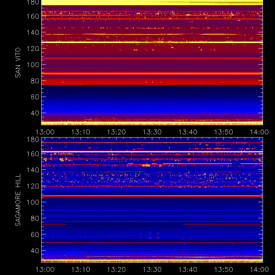Click Sagamore Hill plot's 13:50 time label
Viewport: 275px width, 275px height.
pos(224,269)
